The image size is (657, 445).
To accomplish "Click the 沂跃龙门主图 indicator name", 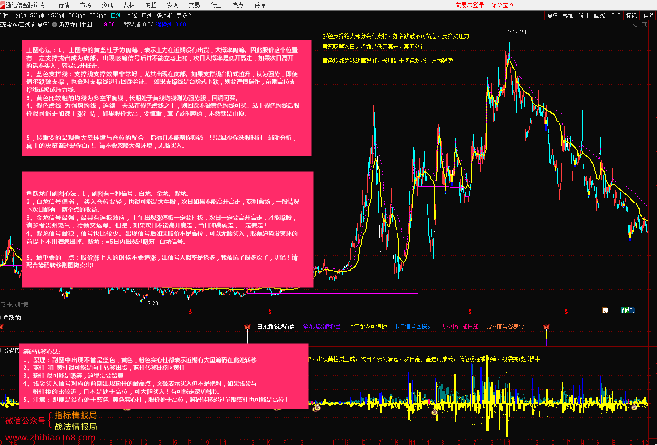I will (76, 24).
